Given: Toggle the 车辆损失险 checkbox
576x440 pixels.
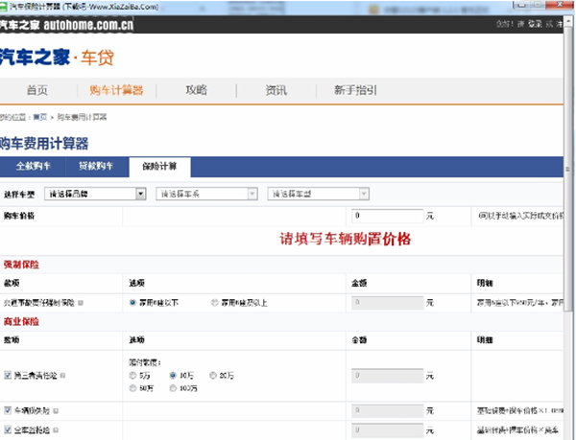Looking at the screenshot, I should click(x=8, y=410).
